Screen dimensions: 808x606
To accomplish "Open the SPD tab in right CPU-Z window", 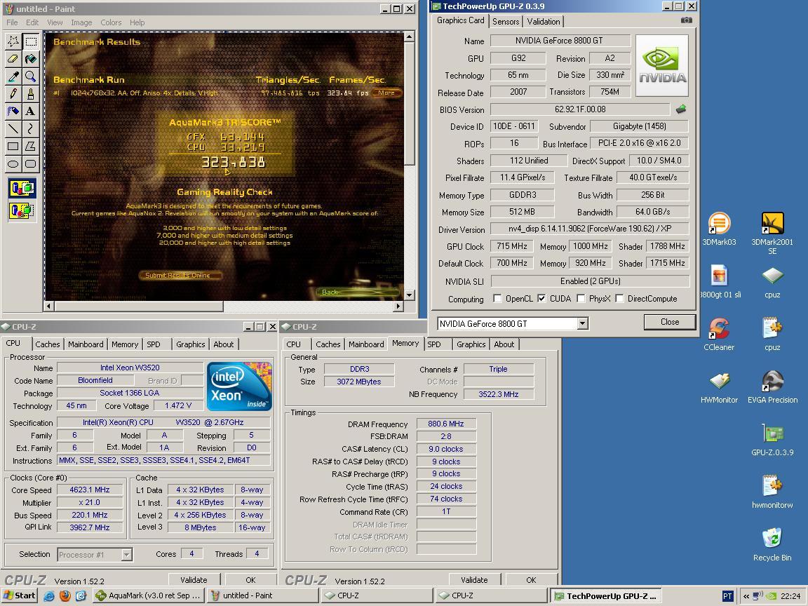I will click(434, 344).
